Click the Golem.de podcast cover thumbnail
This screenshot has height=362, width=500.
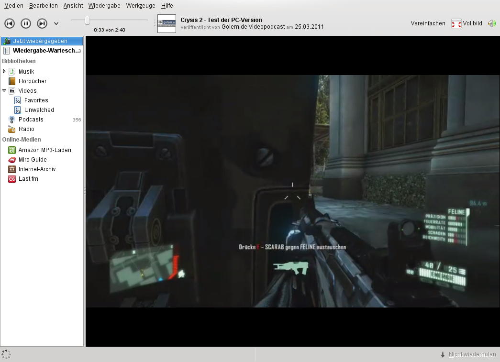coord(167,23)
